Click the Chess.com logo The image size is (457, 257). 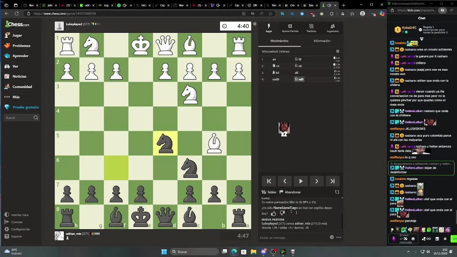click(x=17, y=24)
